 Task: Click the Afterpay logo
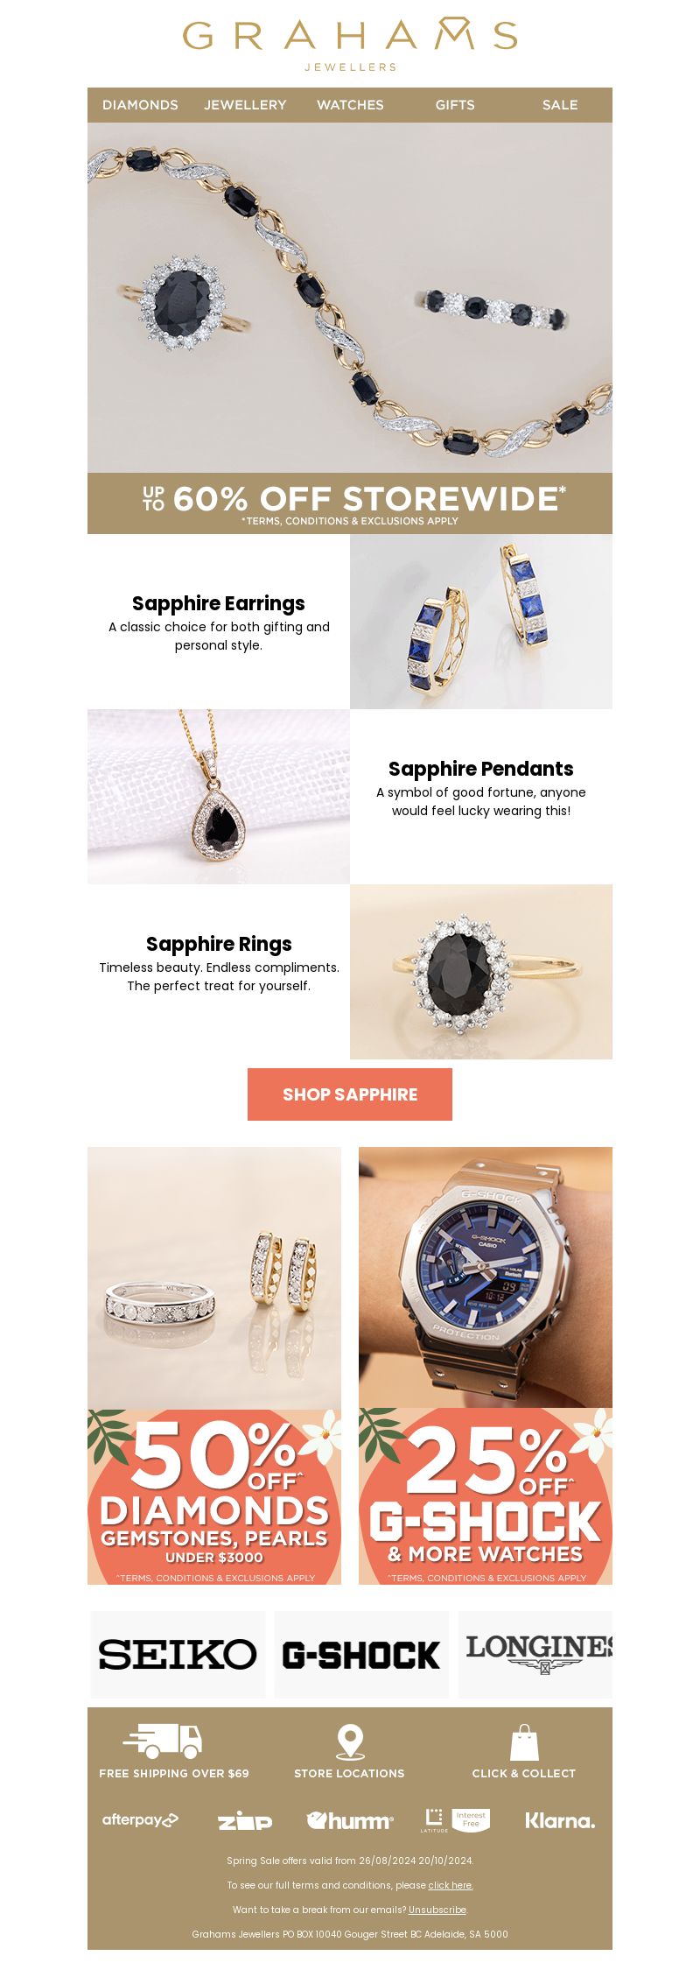pyautogui.click(x=140, y=1819)
